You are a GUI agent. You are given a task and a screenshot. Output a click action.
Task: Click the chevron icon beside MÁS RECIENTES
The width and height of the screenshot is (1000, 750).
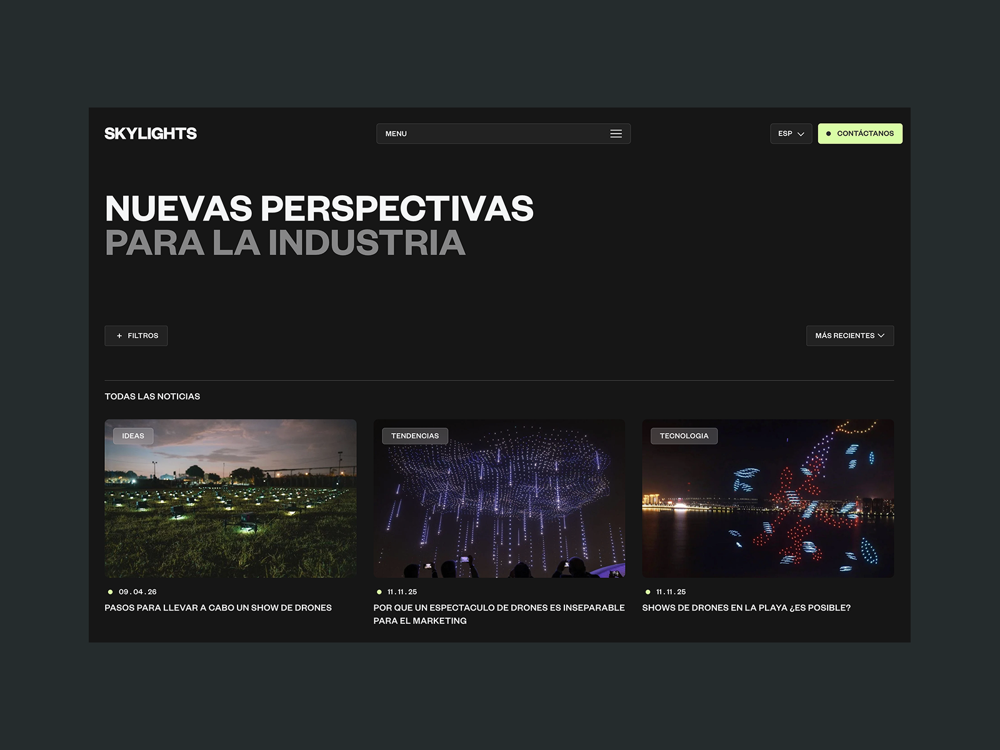(x=882, y=336)
